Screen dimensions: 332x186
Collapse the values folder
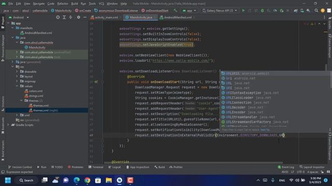(x=17, y=86)
